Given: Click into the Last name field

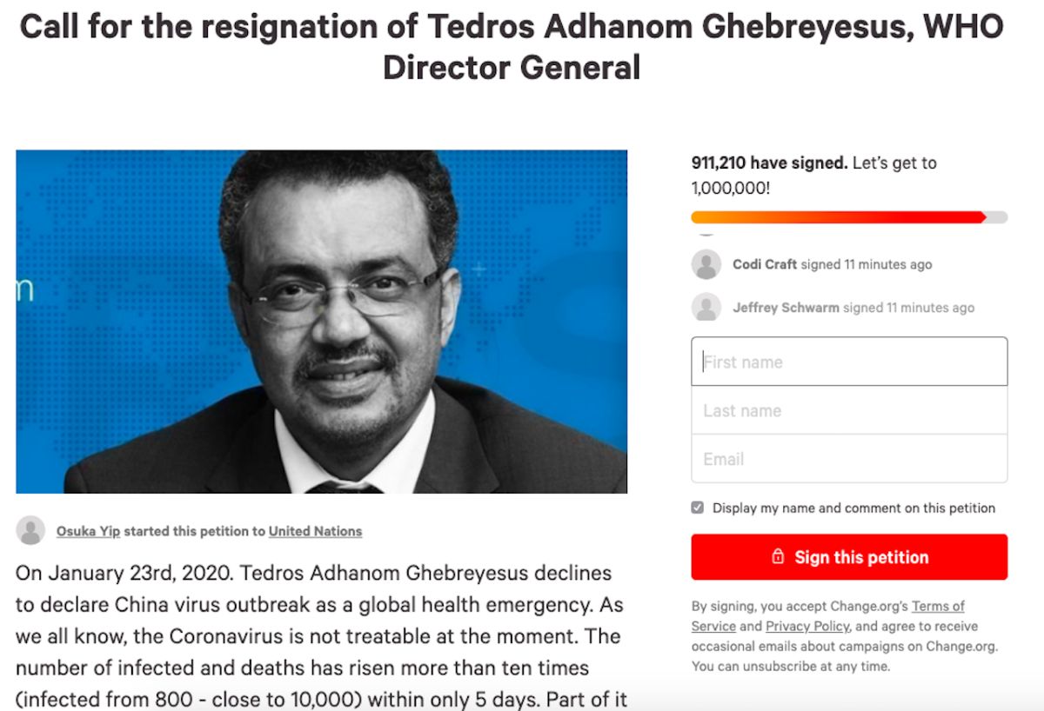Looking at the screenshot, I should point(849,410).
